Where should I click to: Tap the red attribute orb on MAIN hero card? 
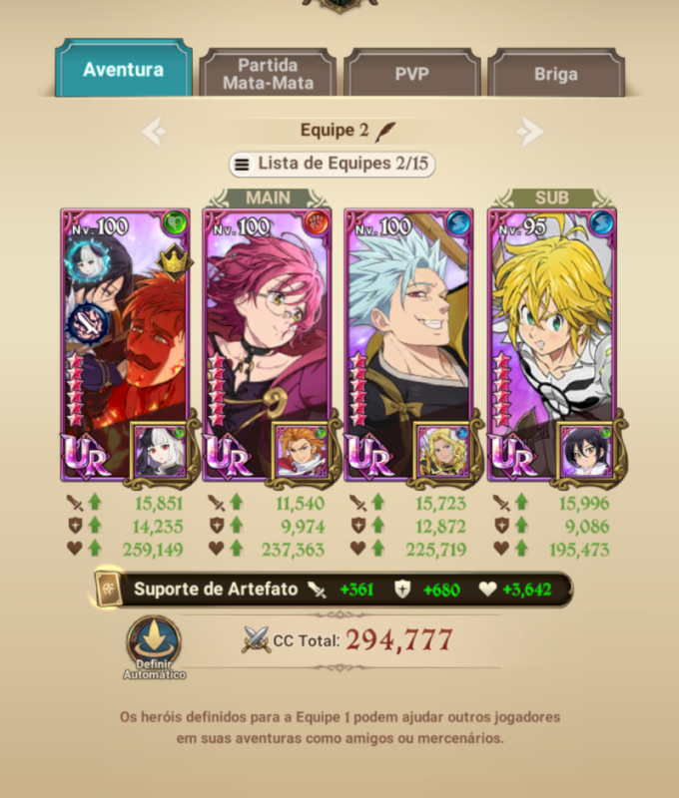[317, 222]
